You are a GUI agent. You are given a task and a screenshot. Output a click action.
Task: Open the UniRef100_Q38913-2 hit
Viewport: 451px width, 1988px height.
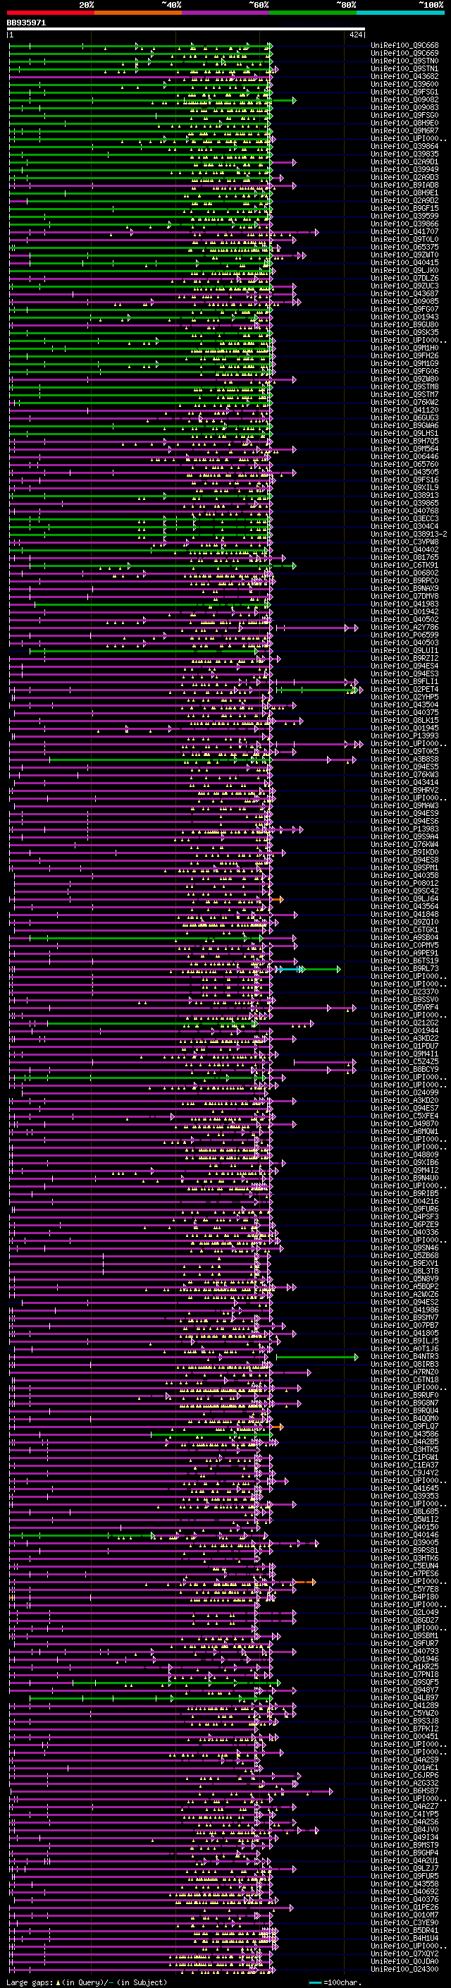tap(409, 534)
